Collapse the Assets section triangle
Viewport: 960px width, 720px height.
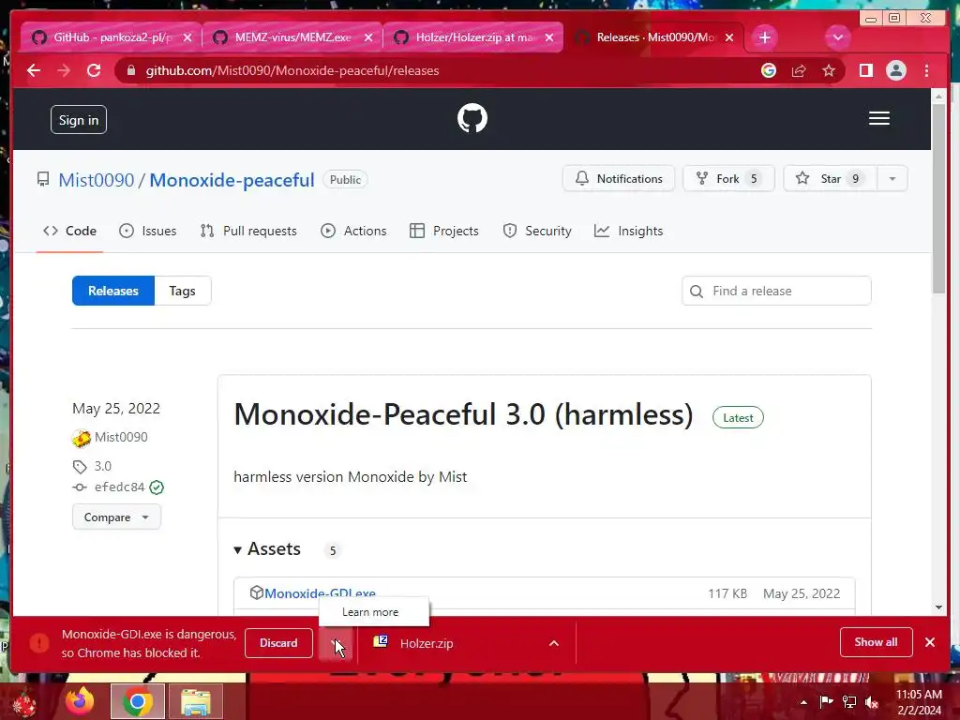coord(237,549)
